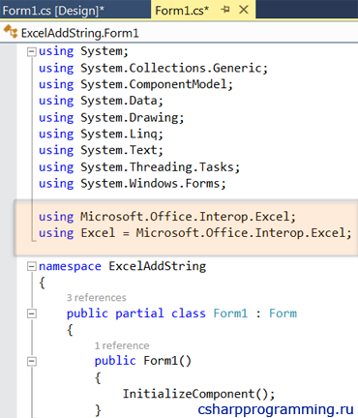Click 'System.Linq' in the code

click(119, 134)
